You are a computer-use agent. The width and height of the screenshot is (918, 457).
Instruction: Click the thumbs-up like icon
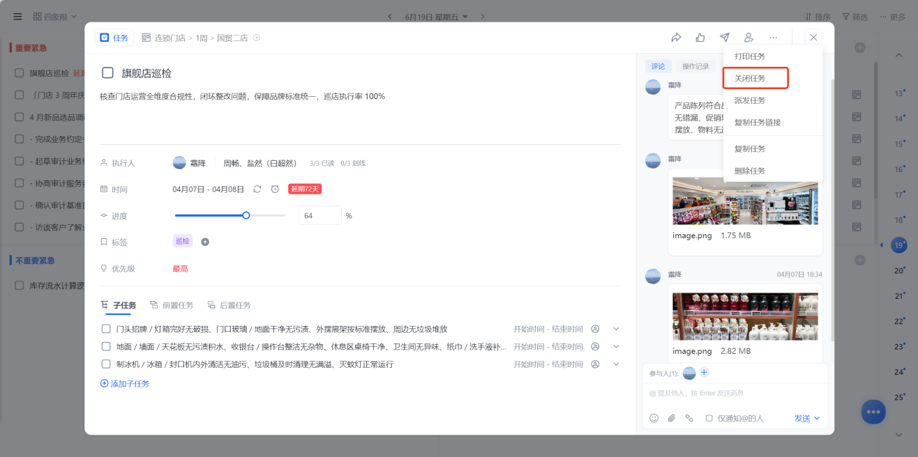click(x=700, y=38)
